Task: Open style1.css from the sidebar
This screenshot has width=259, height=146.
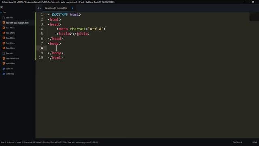Action: pyautogui.click(x=10, y=74)
